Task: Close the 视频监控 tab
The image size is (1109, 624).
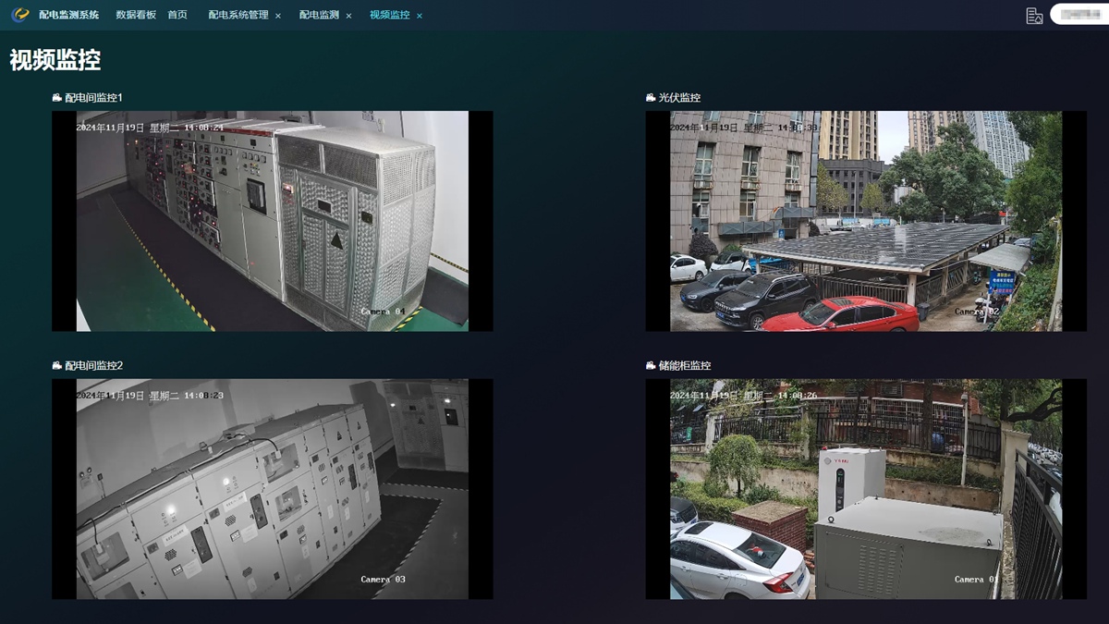Action: click(420, 16)
